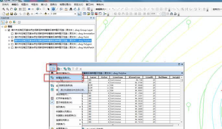
Task: Toggle the dwg Group Layer checkbox
Action: [x=9, y=30]
